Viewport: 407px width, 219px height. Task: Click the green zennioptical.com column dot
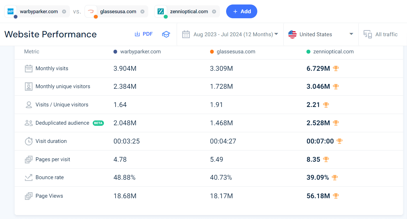(x=308, y=52)
